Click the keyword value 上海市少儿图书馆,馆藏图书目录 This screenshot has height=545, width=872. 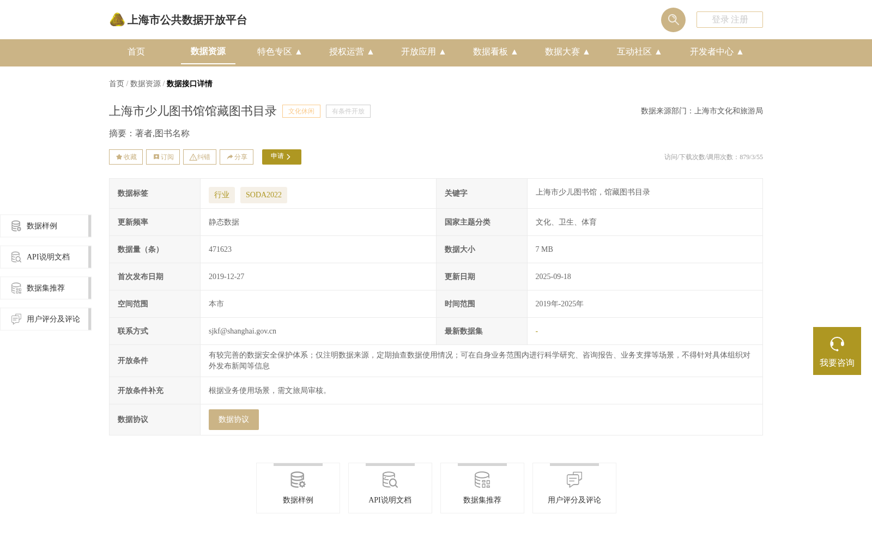(x=592, y=192)
